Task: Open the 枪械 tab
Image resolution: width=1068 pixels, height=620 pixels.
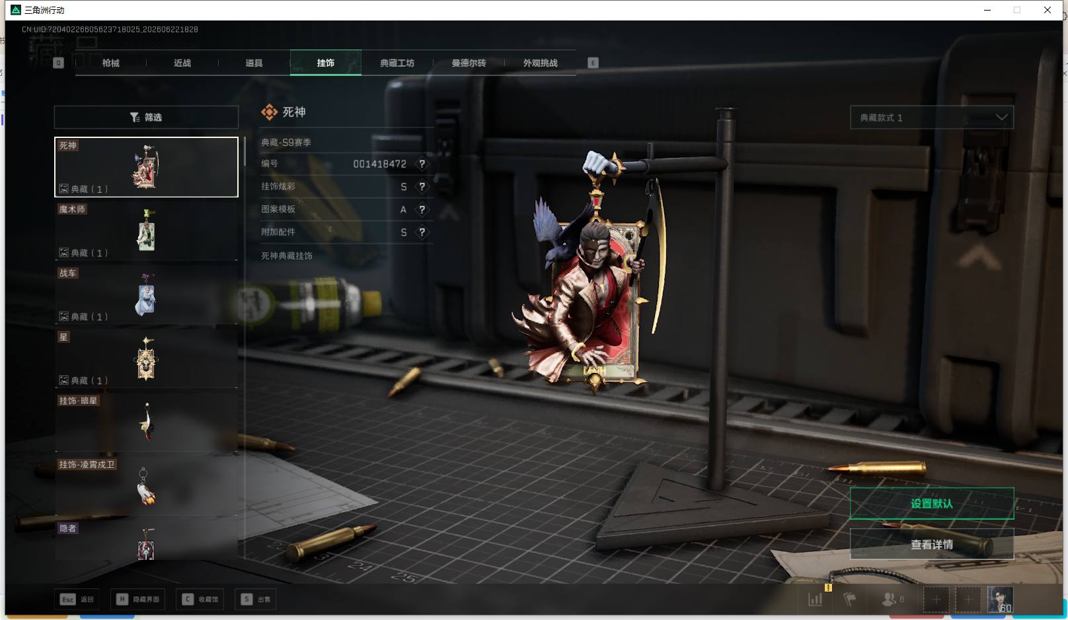Action: [111, 63]
